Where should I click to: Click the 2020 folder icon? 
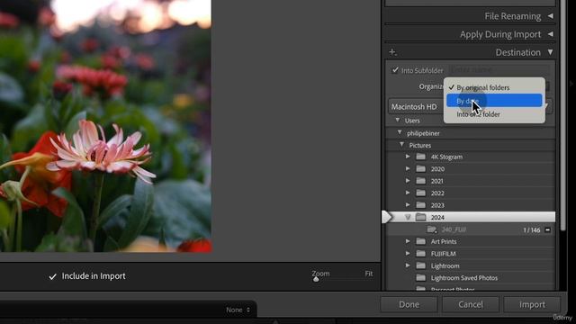tap(420, 169)
